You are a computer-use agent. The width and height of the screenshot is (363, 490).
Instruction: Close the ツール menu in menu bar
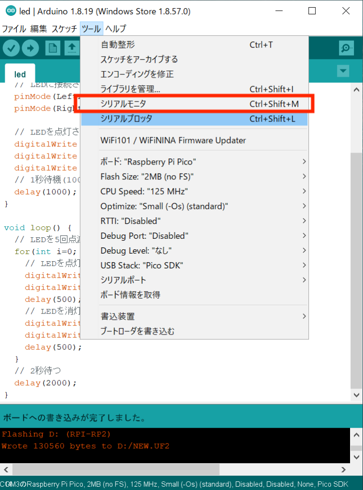pos(91,29)
